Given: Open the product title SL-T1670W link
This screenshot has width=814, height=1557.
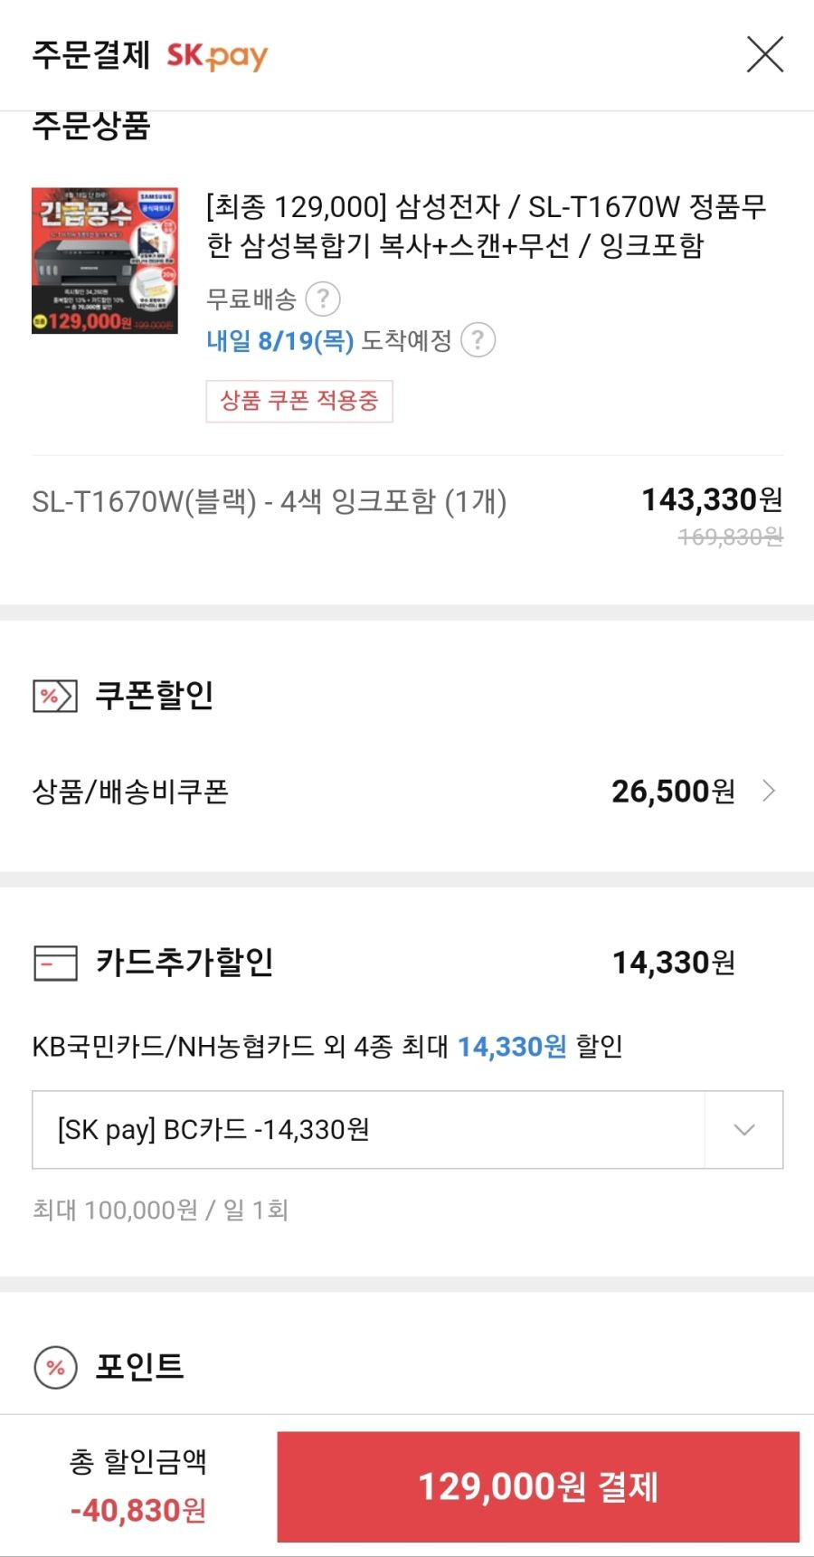Looking at the screenshot, I should (x=487, y=226).
